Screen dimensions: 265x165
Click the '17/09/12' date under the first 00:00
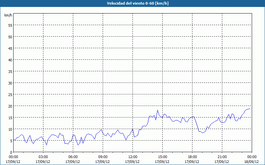(x=13, y=162)
